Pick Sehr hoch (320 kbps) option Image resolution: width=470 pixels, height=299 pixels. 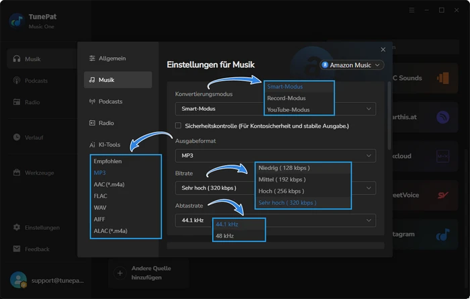click(x=303, y=203)
